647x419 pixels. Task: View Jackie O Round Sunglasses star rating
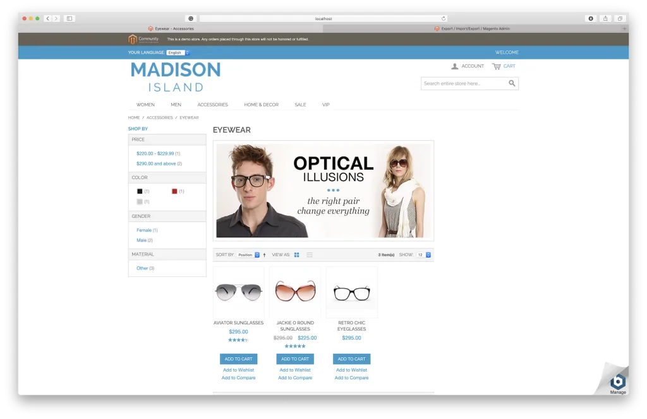(x=295, y=346)
